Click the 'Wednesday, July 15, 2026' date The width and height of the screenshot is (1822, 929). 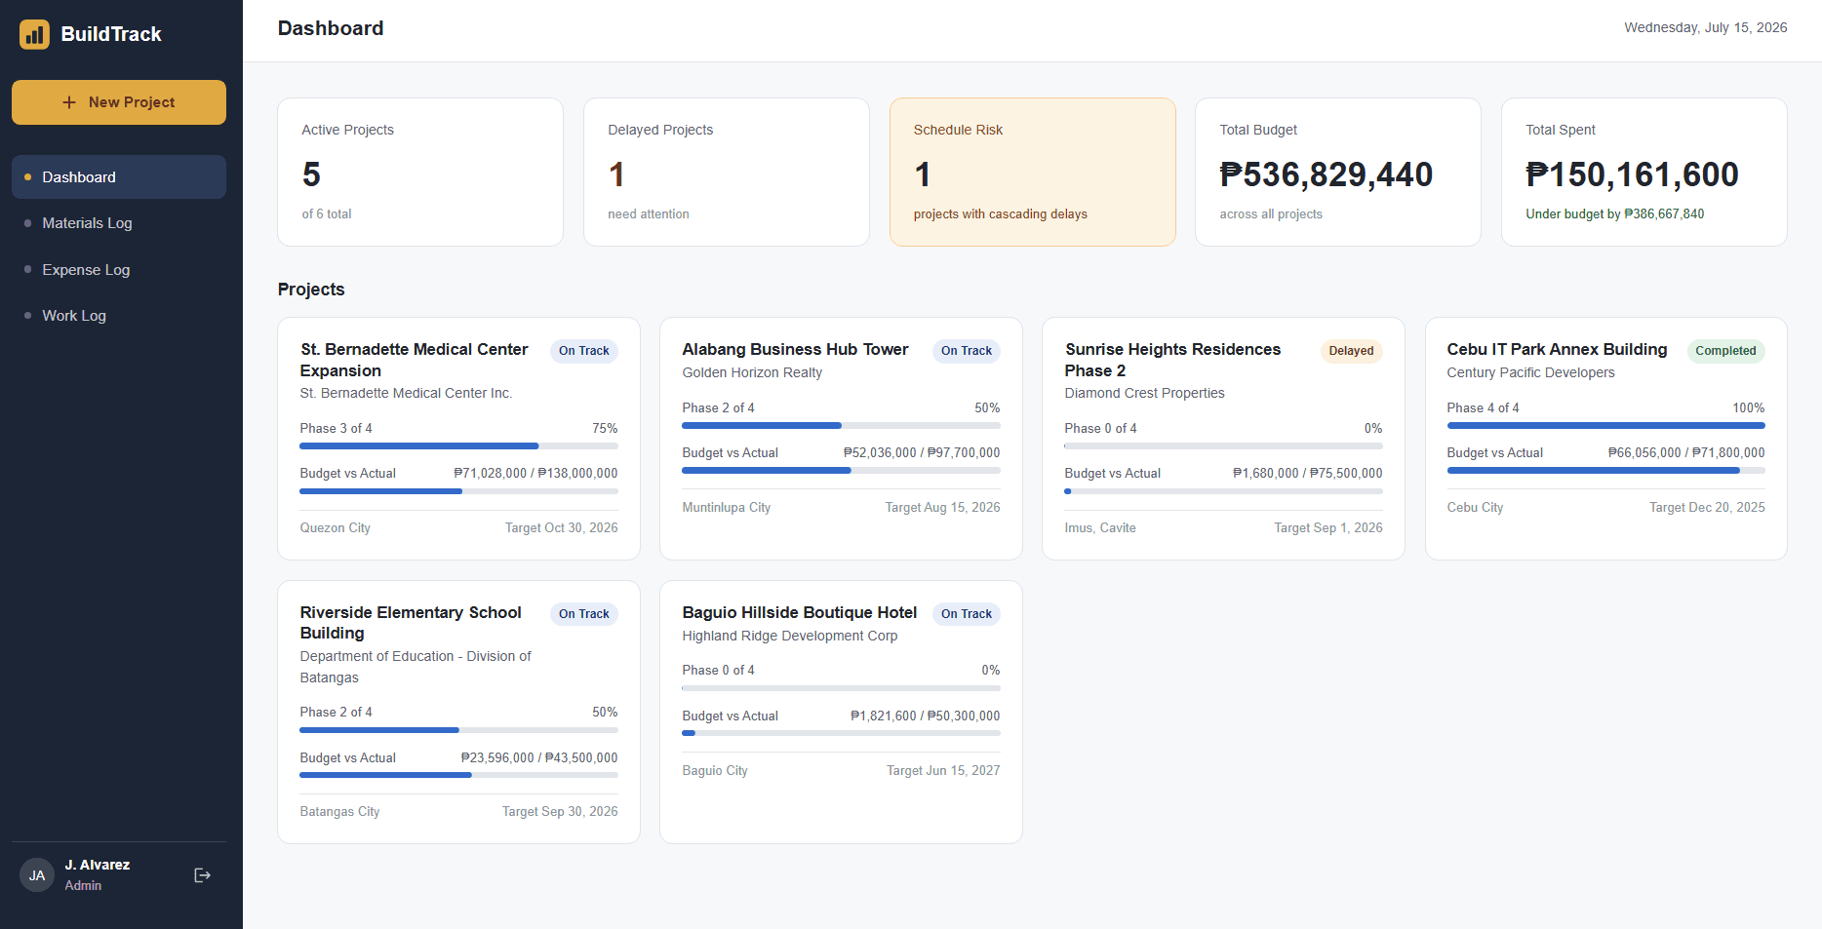(x=1705, y=27)
